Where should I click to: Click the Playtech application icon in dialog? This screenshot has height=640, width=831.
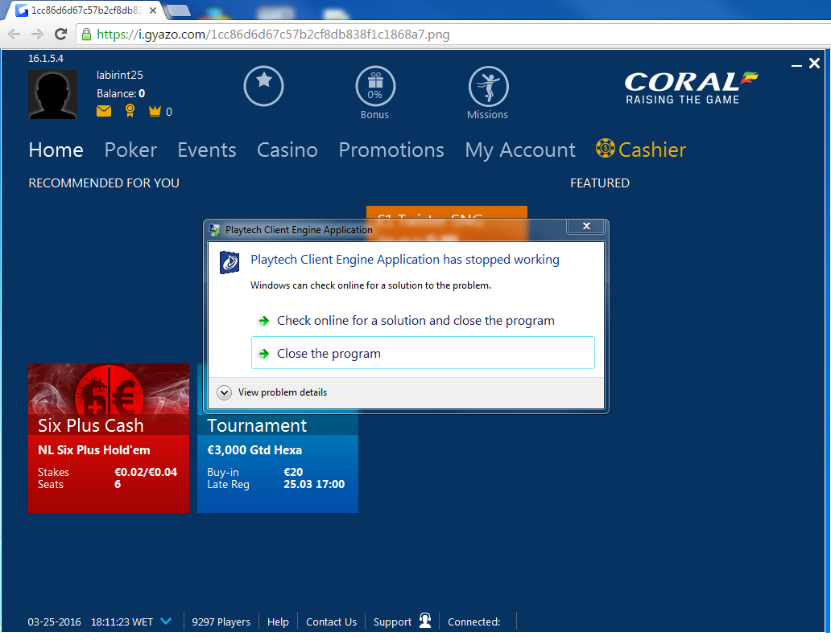pos(229,262)
